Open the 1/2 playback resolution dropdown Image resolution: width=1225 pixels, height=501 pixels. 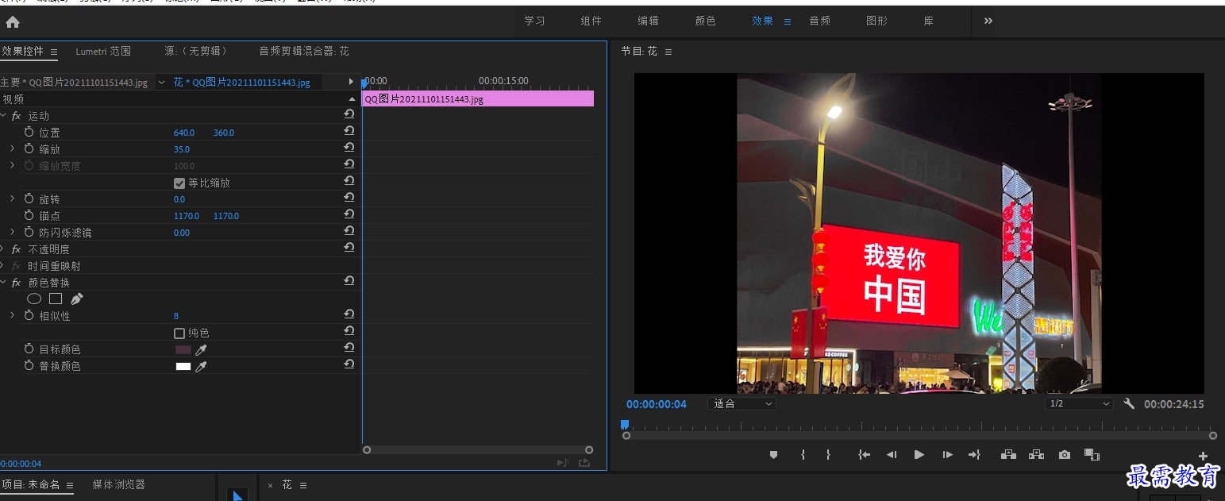pyautogui.click(x=1079, y=403)
